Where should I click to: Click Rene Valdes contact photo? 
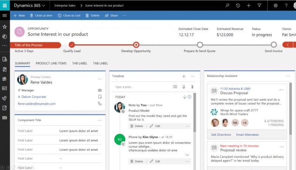click(x=23, y=80)
